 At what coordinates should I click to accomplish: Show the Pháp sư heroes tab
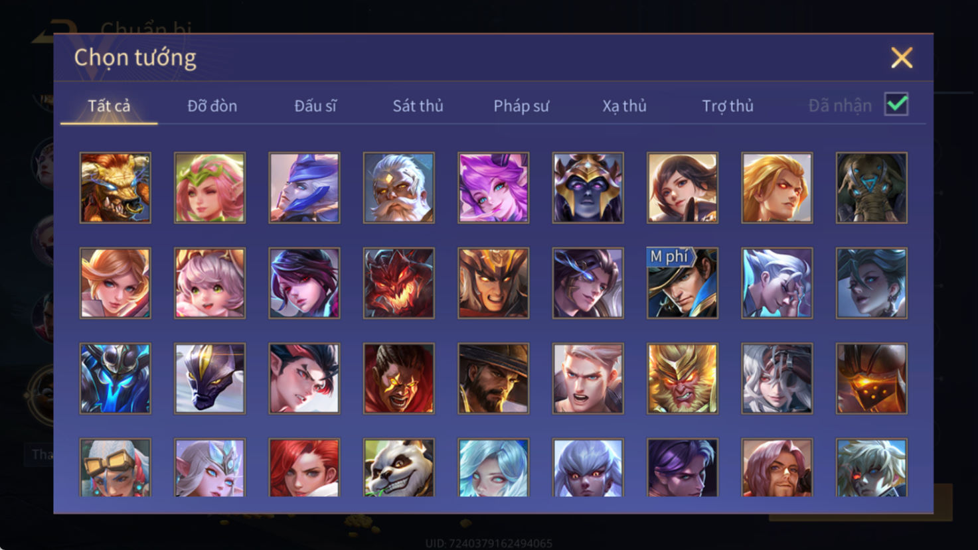click(521, 105)
